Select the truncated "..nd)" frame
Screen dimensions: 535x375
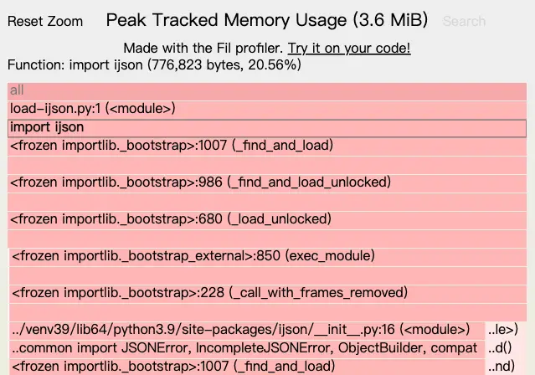point(506,367)
